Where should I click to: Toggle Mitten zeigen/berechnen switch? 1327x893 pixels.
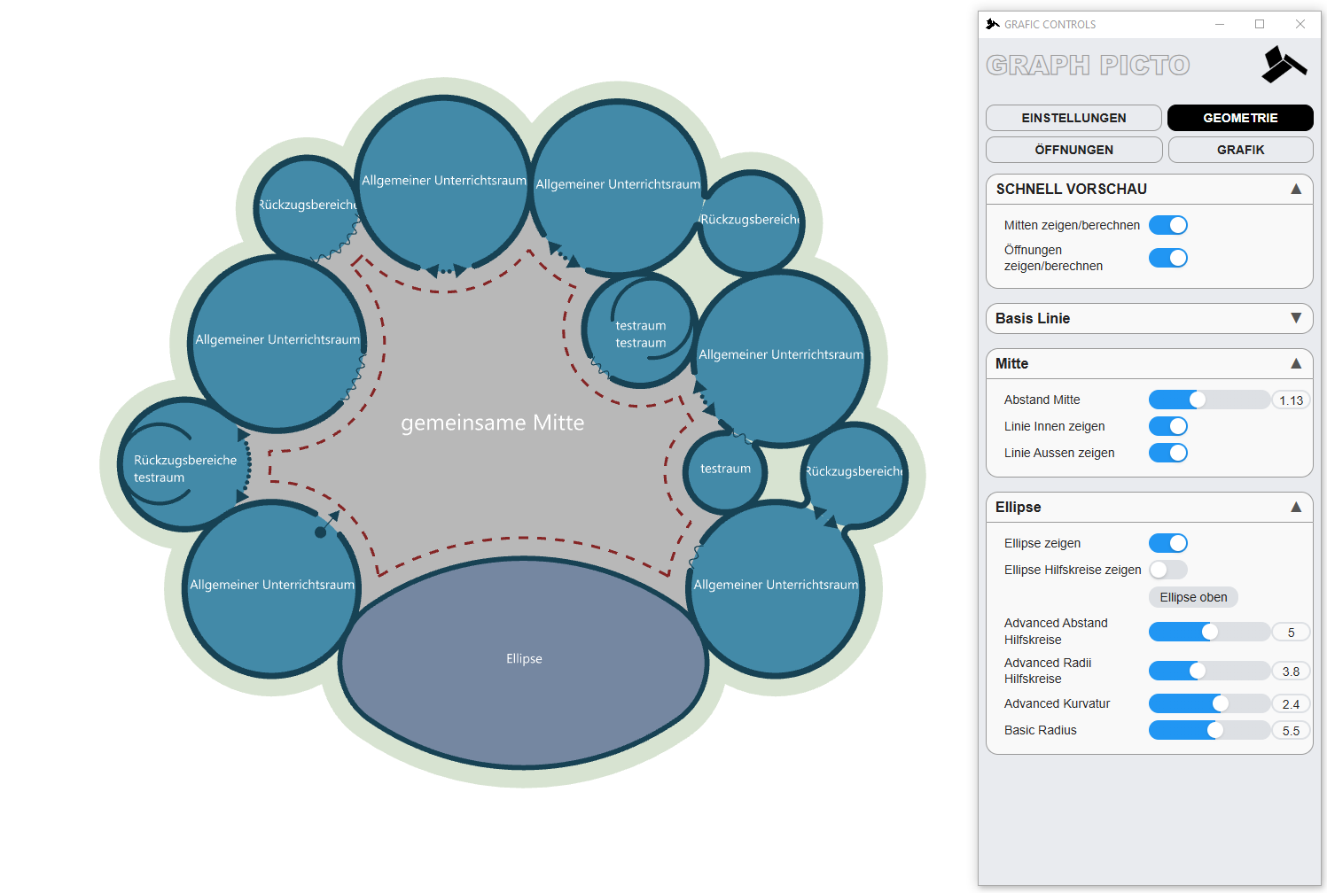[x=1167, y=225]
